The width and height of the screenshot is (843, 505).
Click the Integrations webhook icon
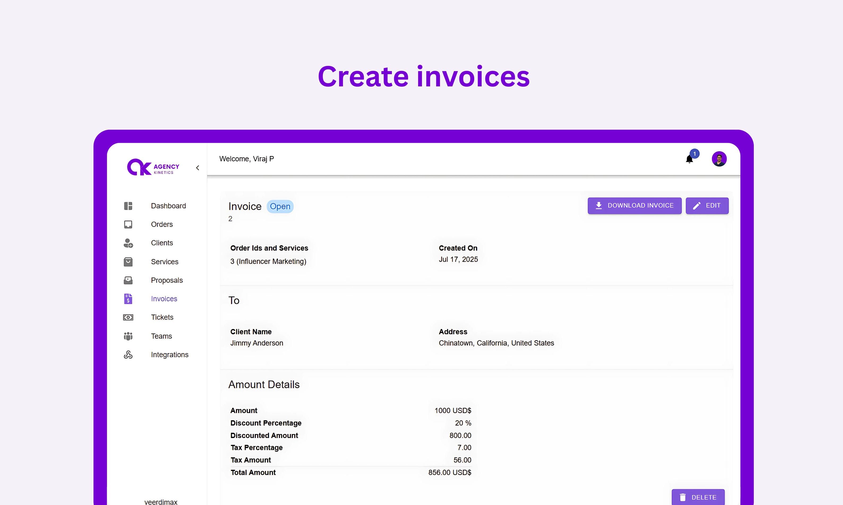tap(128, 355)
